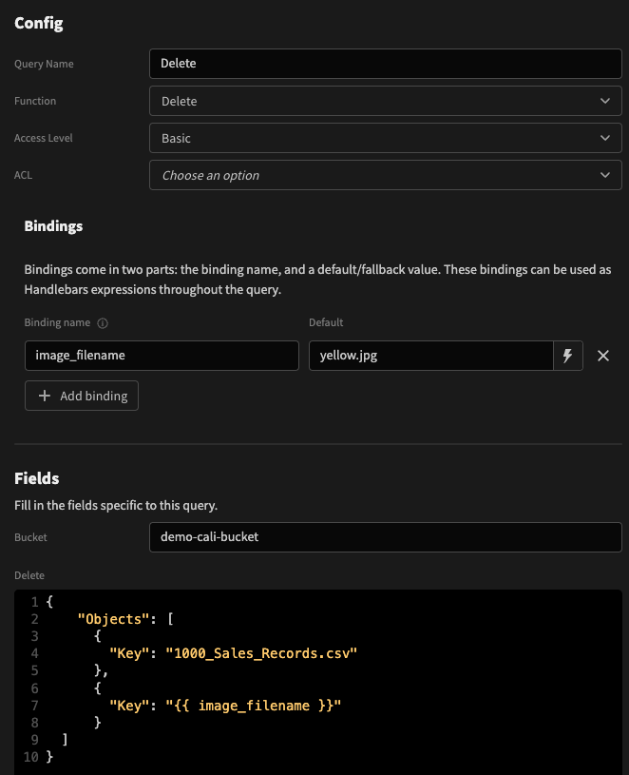Click the binding name field containing image_filename

[162, 356]
